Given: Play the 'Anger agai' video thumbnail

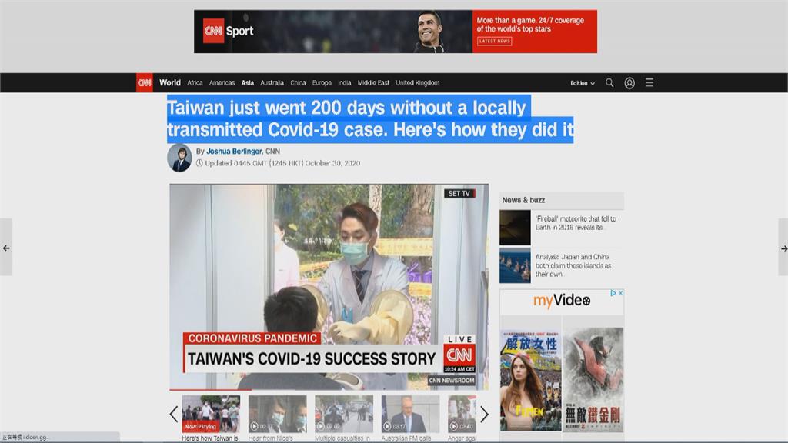Looking at the screenshot, I should tap(462, 414).
